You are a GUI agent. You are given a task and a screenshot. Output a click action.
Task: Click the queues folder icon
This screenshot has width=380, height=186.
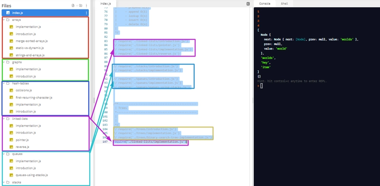click(8, 154)
